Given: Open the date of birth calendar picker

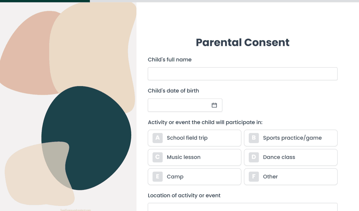Looking at the screenshot, I should 214,105.
